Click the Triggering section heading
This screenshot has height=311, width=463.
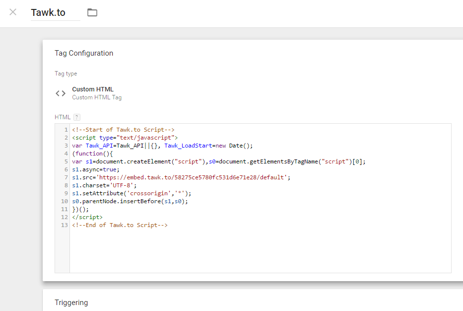click(x=71, y=303)
